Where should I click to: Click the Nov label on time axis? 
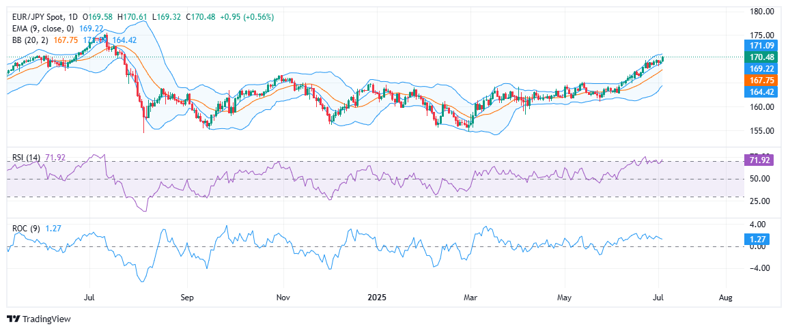[284, 298]
